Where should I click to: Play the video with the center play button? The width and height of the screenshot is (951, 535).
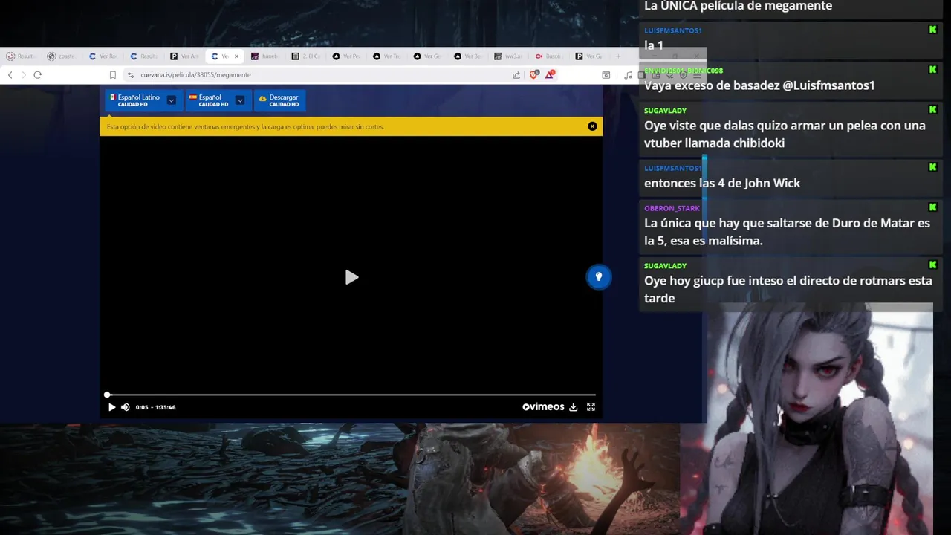click(351, 277)
